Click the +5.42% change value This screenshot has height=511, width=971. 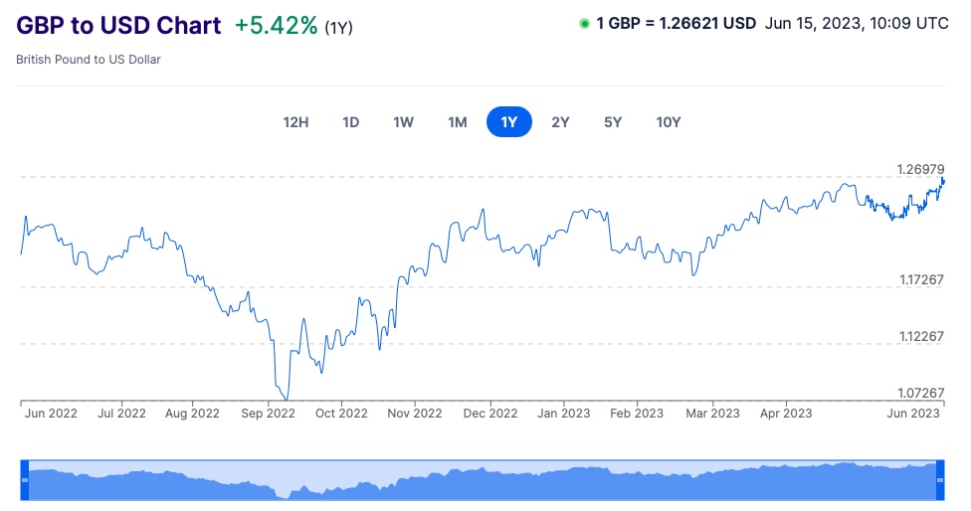[x=276, y=26]
